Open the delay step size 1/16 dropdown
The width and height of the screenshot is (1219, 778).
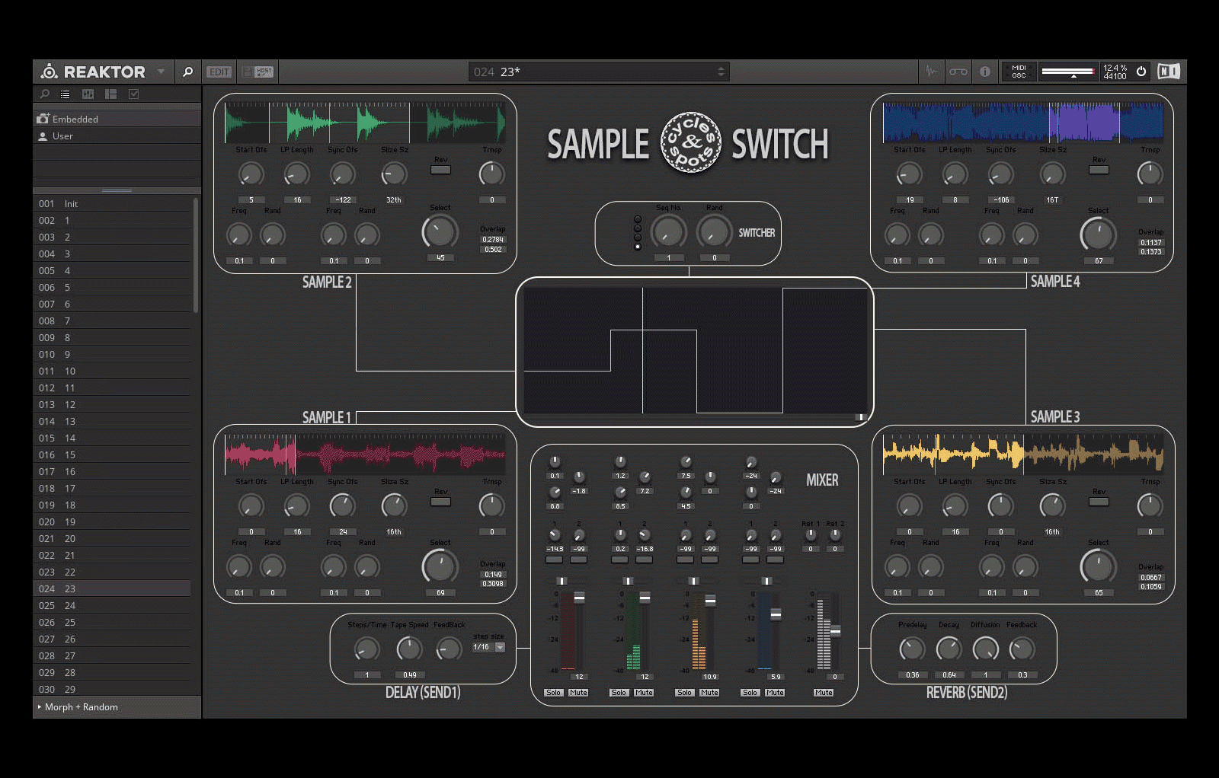(489, 647)
